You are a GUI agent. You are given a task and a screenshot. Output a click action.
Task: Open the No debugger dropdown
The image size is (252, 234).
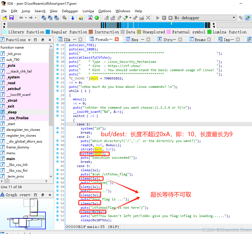coord(205,18)
